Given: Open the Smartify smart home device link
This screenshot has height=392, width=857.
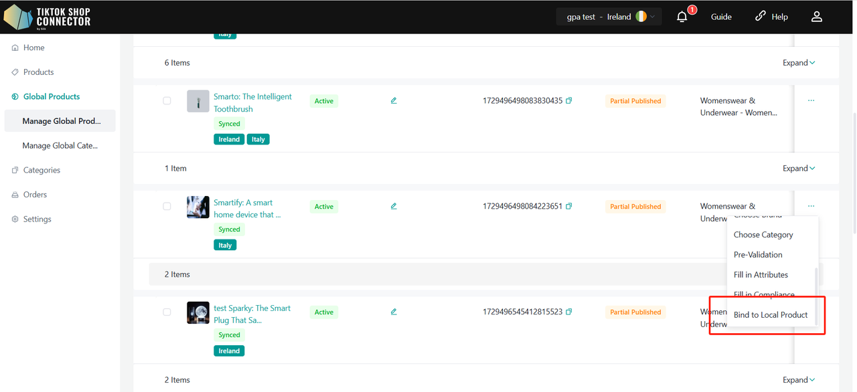Looking at the screenshot, I should click(x=247, y=209).
